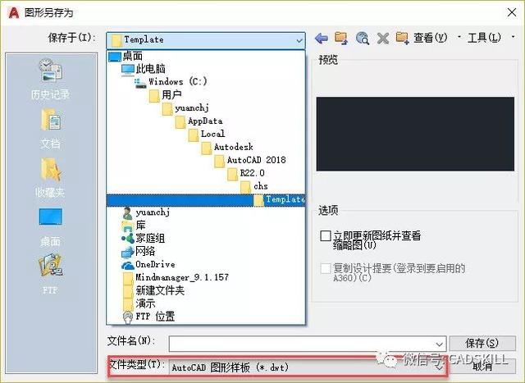This screenshot has height=383, width=525.
Task: Open 文档 in the places sidebar
Action: [51, 130]
